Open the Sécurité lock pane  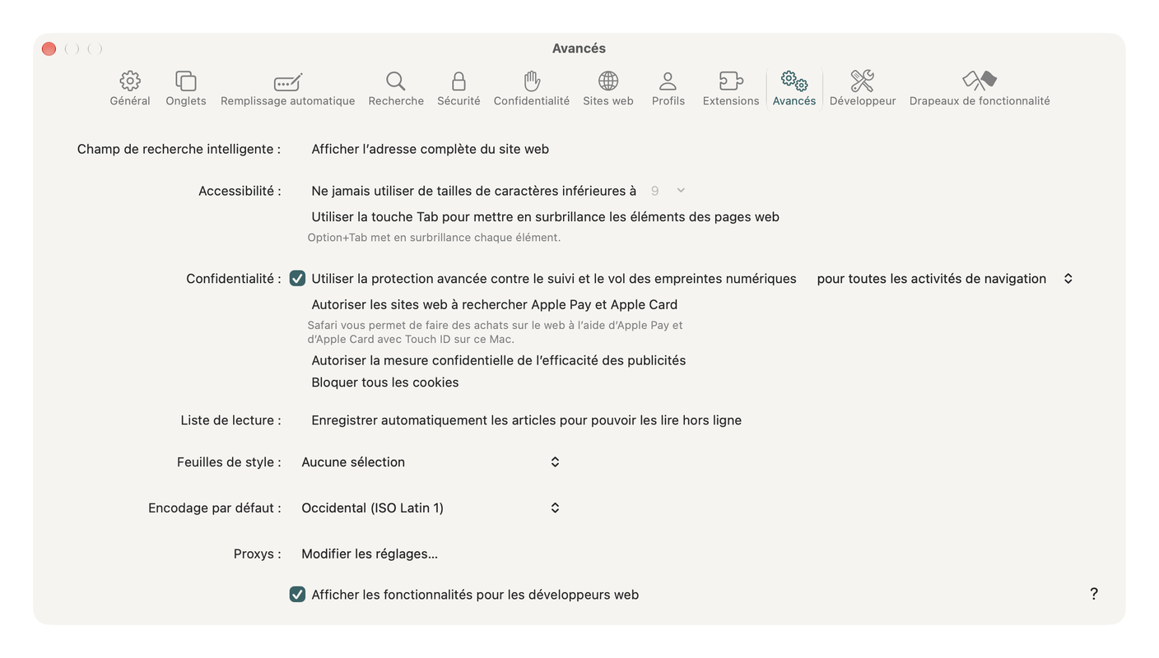(x=458, y=88)
